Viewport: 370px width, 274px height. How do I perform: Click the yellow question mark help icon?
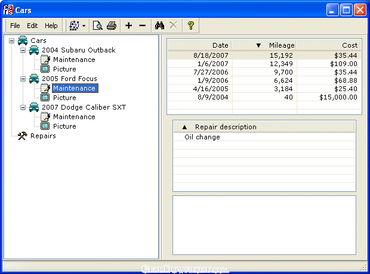pos(190,26)
